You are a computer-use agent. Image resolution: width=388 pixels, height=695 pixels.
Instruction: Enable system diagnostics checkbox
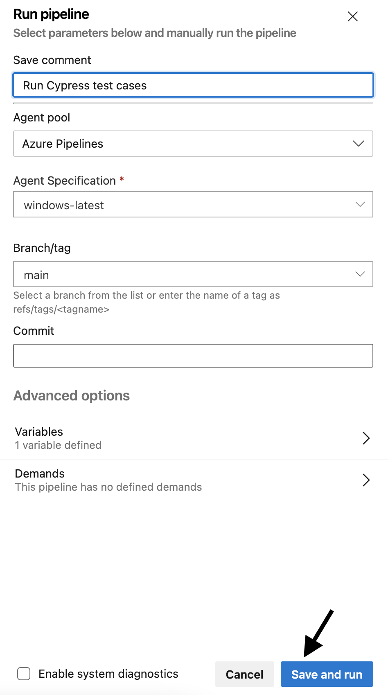(x=24, y=674)
